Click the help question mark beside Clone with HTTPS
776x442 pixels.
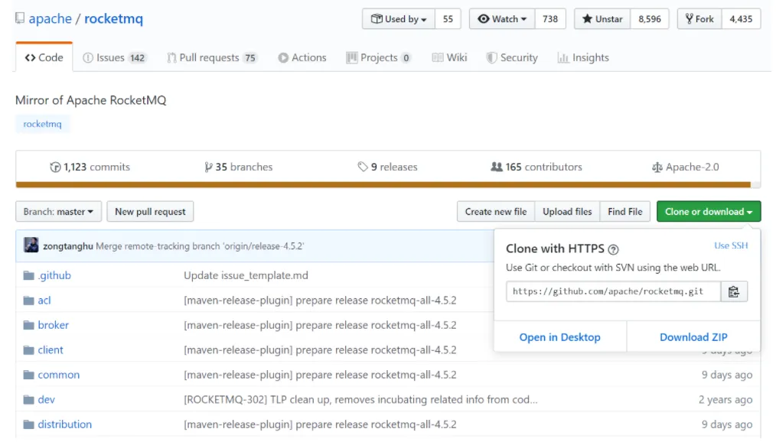(613, 249)
